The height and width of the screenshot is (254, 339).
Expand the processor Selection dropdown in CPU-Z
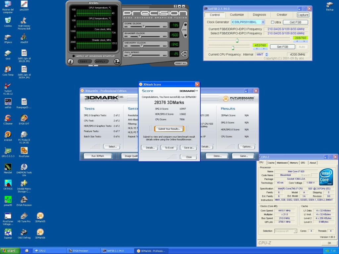click(295, 231)
